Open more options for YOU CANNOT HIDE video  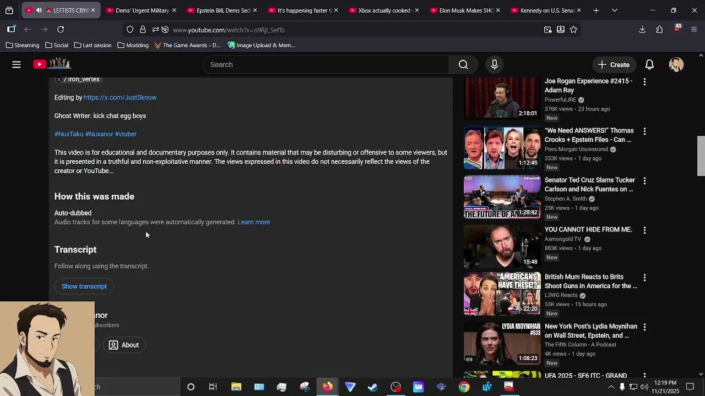point(644,230)
